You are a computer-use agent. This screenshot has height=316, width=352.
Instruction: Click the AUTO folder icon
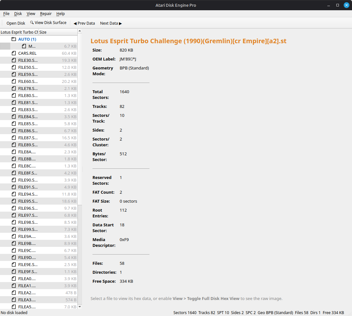point(14,39)
